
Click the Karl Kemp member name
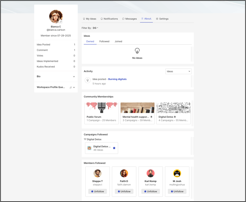[151, 181]
